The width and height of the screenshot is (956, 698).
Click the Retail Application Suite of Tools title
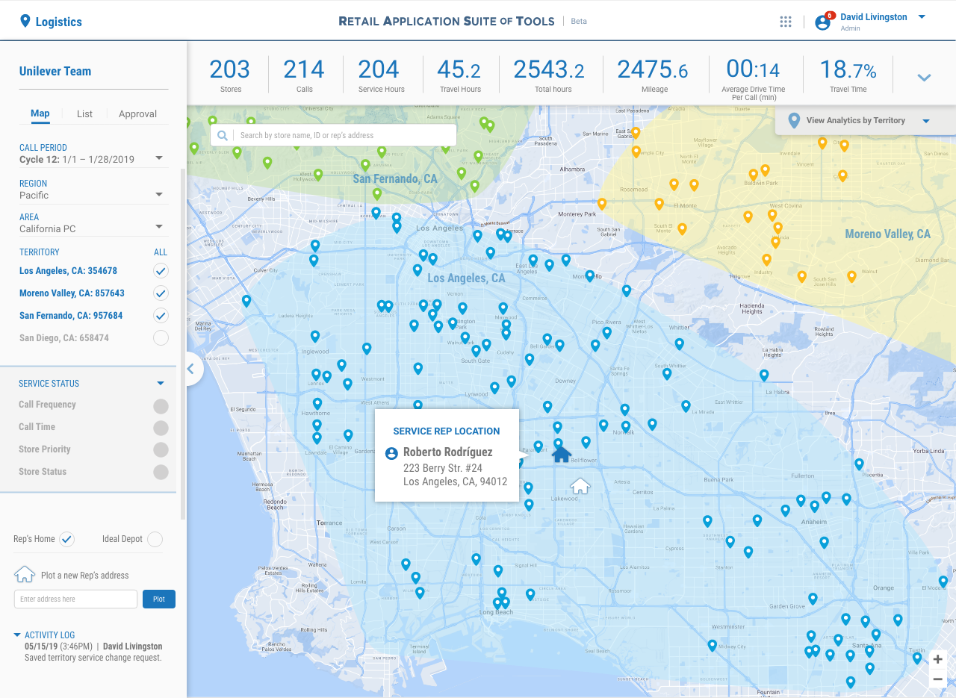tap(447, 21)
